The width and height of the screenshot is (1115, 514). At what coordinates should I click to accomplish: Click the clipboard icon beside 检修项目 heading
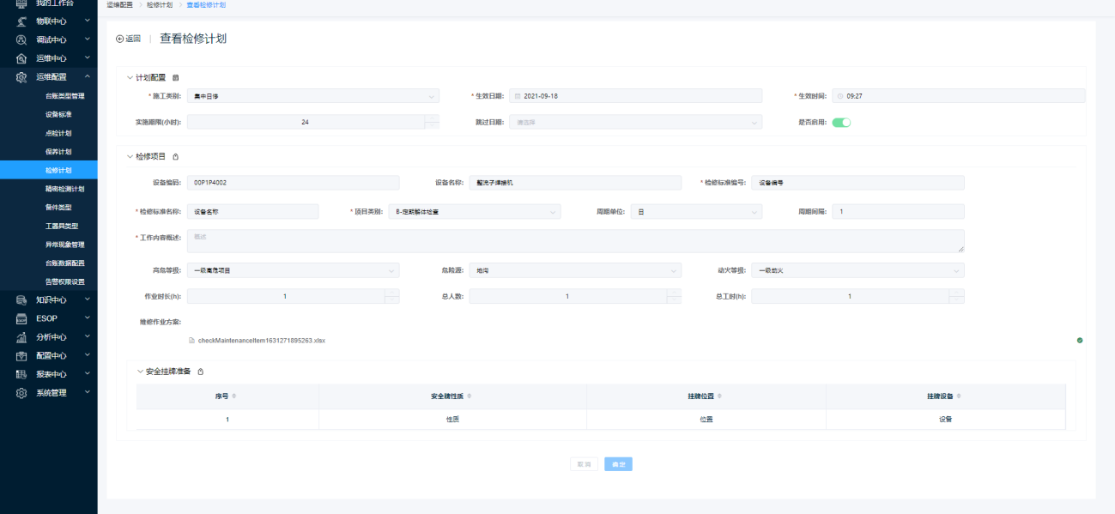(x=176, y=157)
